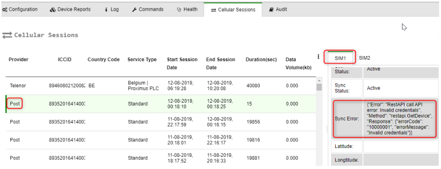Click the Configuration gears icon
The width and height of the screenshot is (441, 169).
coord(5,9)
